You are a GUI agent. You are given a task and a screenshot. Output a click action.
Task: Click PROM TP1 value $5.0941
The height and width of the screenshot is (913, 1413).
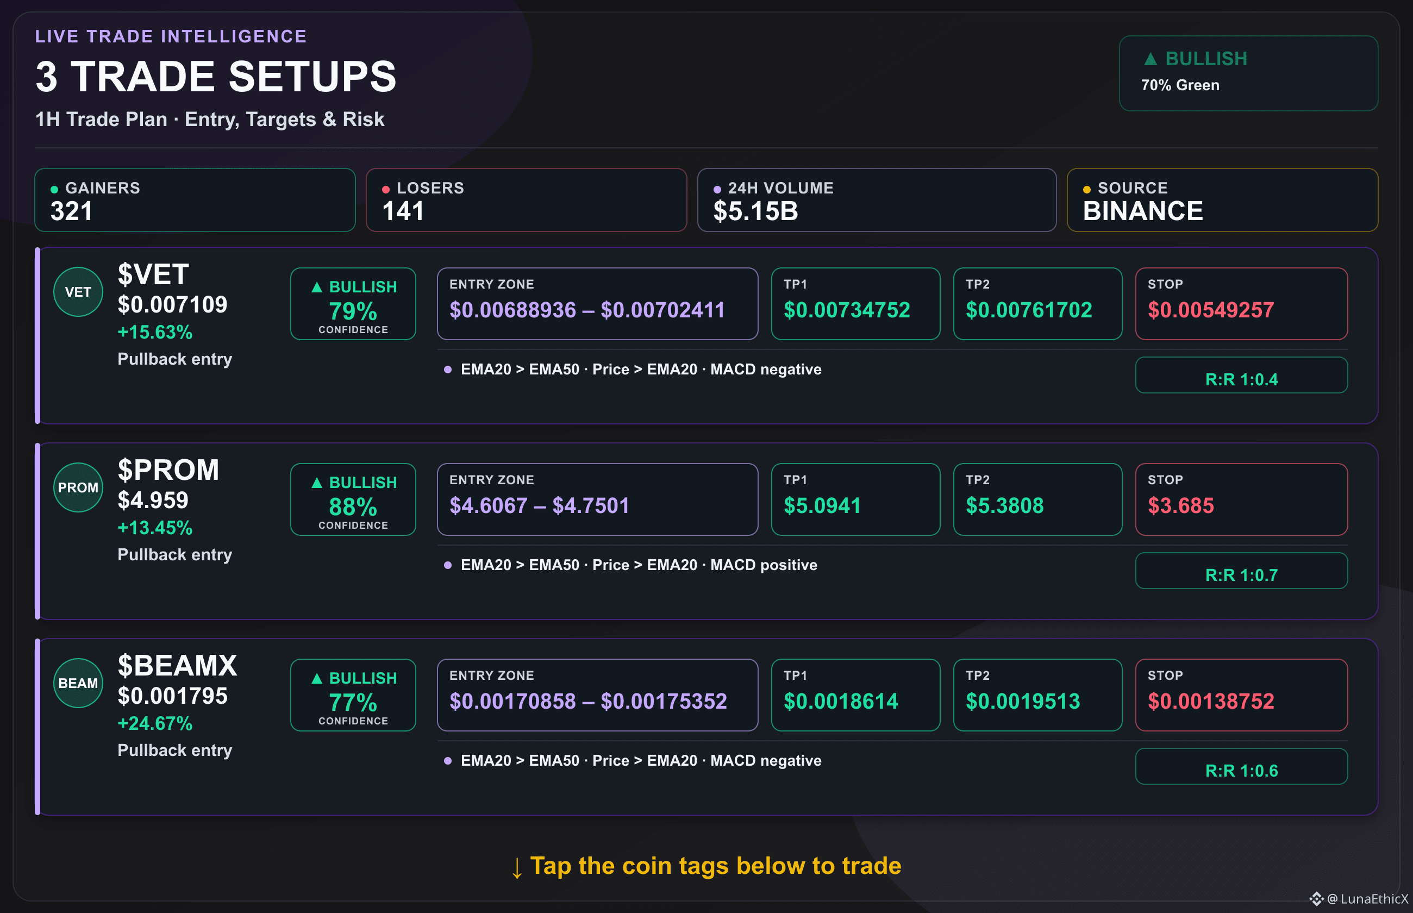pos(822,506)
